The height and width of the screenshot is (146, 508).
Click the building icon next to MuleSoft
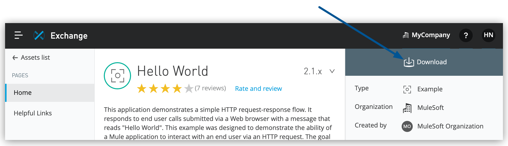pos(407,108)
